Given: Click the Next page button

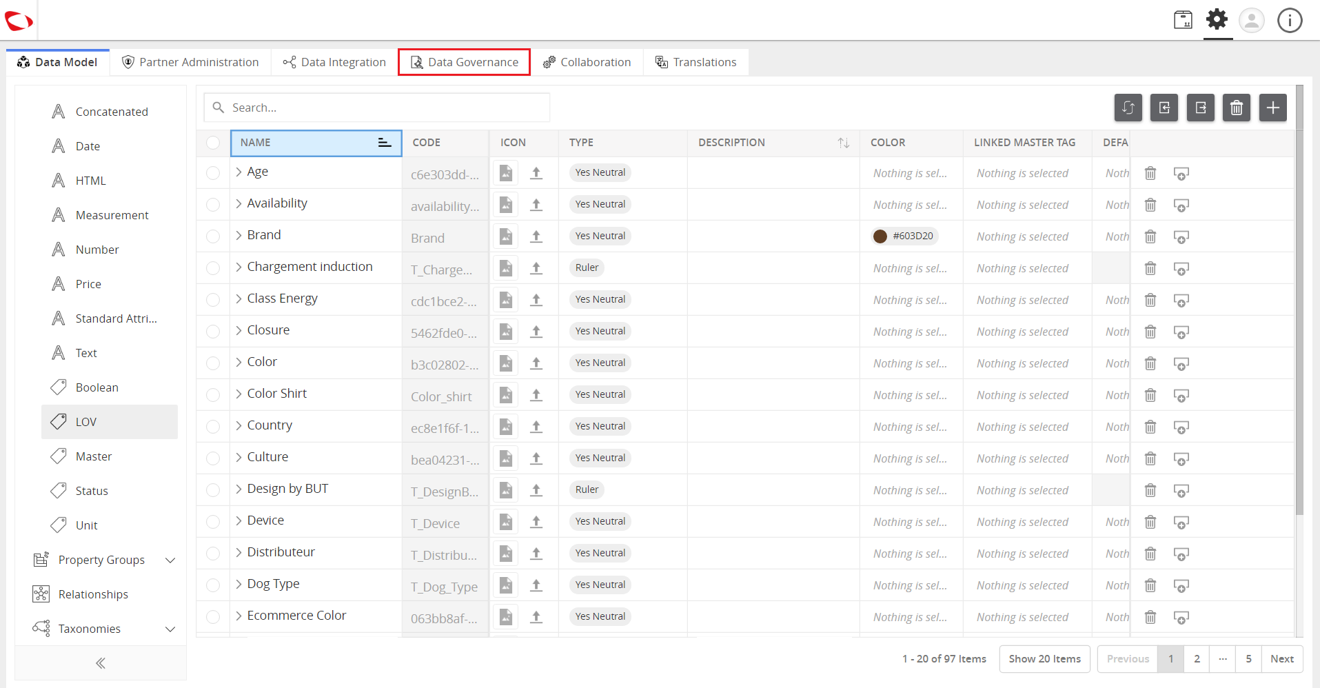Looking at the screenshot, I should coord(1282,659).
